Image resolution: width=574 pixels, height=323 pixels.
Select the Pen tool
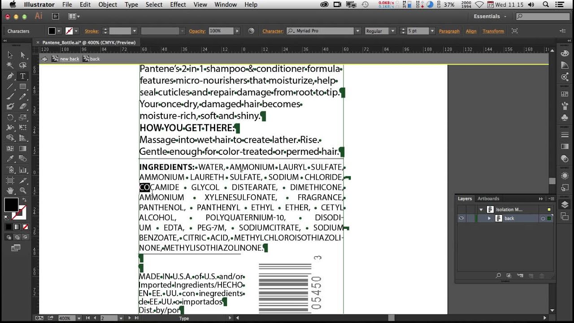(x=10, y=76)
